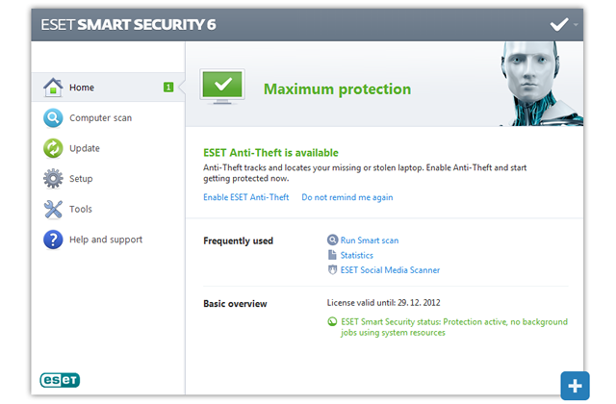The image size is (616, 404).
Task: Click the Computer scan magnifier icon
Action: pyautogui.click(x=53, y=117)
